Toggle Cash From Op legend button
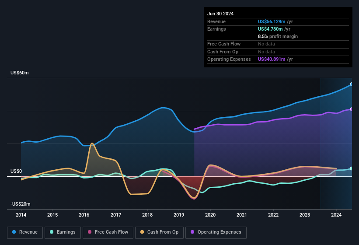 159,232
